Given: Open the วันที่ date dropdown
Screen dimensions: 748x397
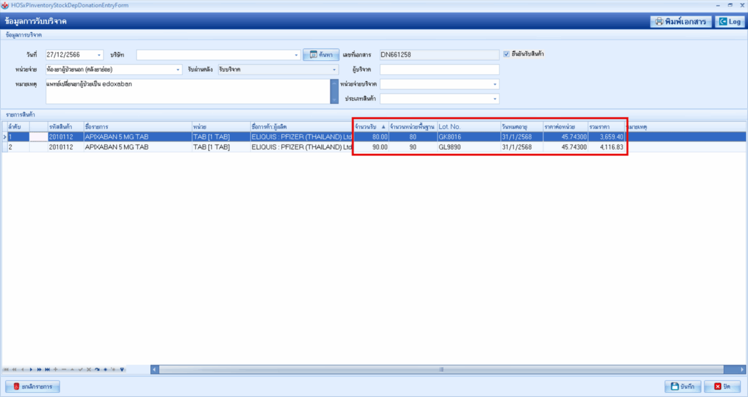Looking at the screenshot, I should [x=99, y=55].
